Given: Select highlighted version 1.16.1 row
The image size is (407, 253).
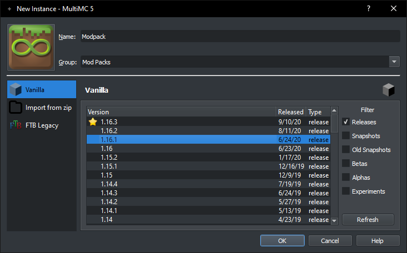Looking at the screenshot, I should click(209, 139).
